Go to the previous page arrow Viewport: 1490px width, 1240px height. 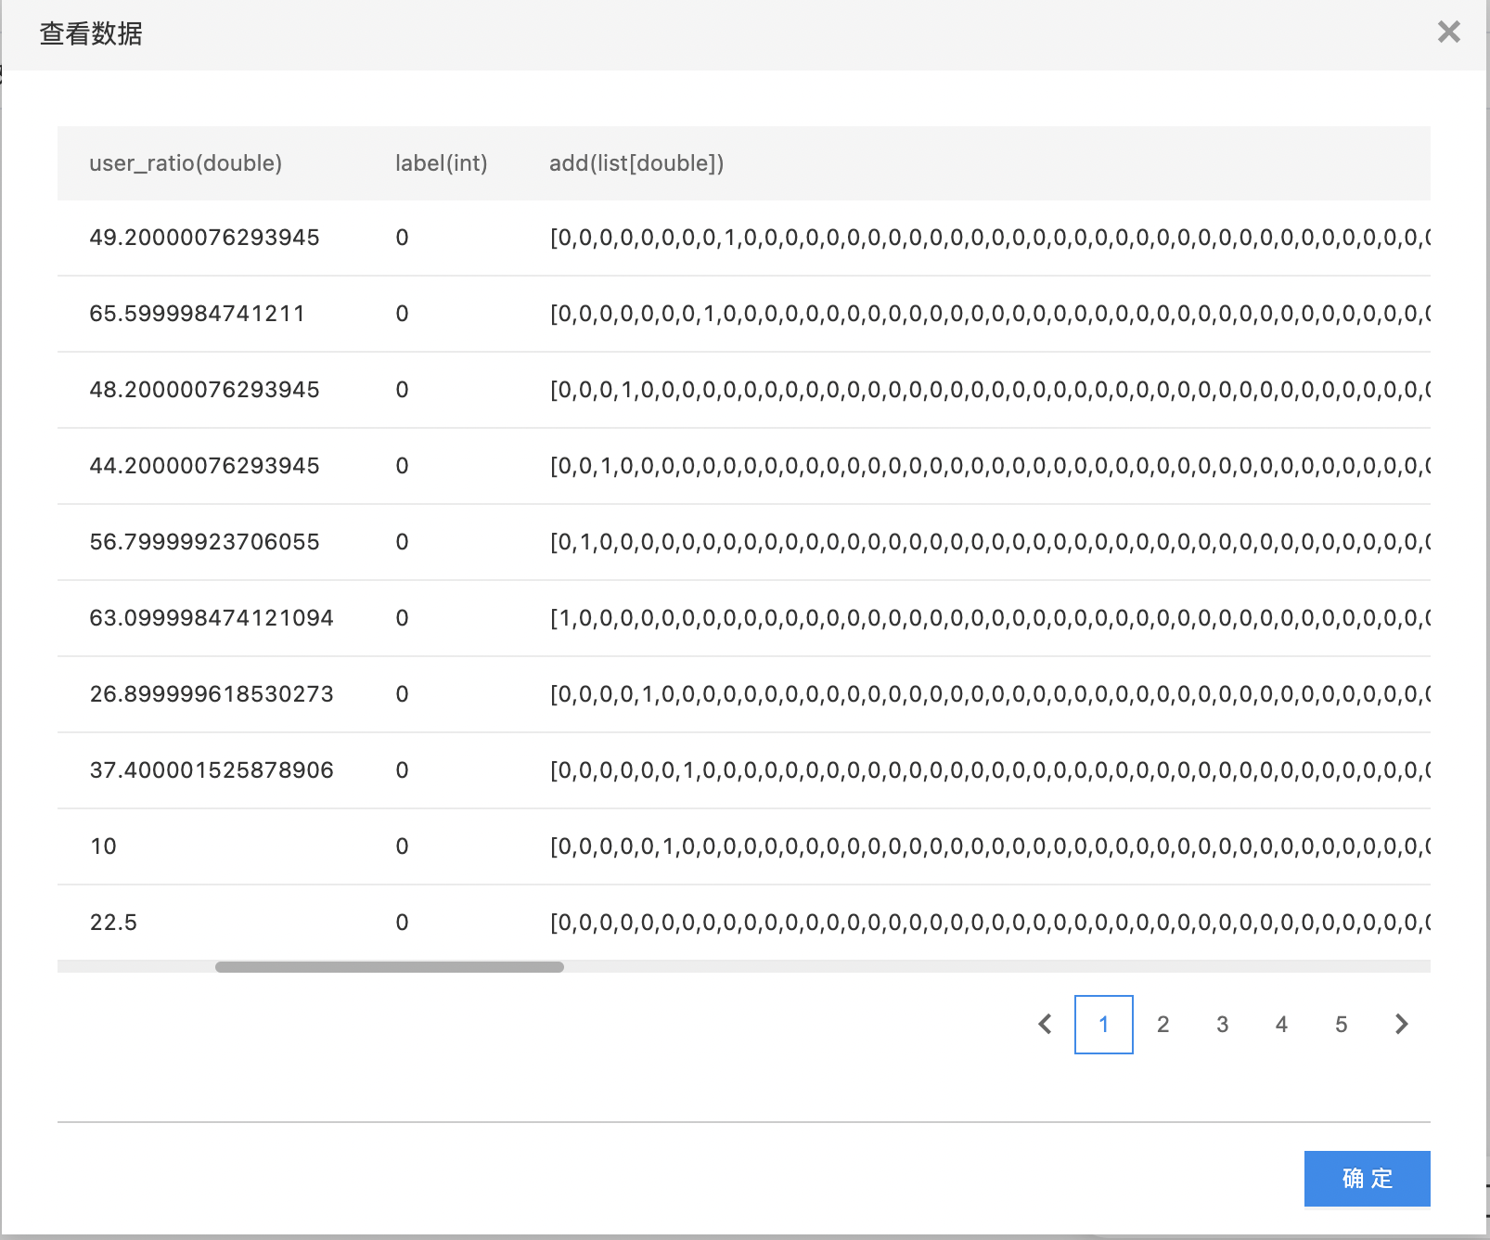tap(1045, 1025)
